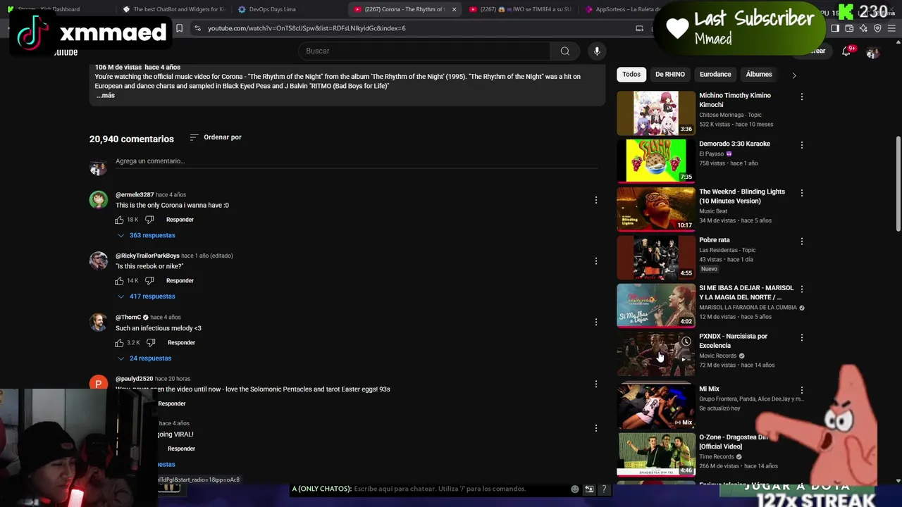902x507 pixels.
Task: Click the "20,940 comentarios" count text
Action: pyautogui.click(x=131, y=139)
